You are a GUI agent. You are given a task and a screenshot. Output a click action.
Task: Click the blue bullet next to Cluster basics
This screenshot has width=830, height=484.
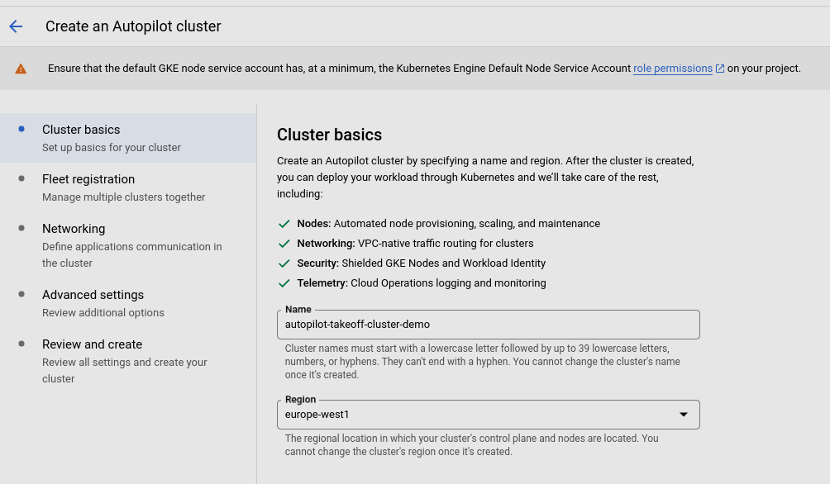click(x=21, y=129)
